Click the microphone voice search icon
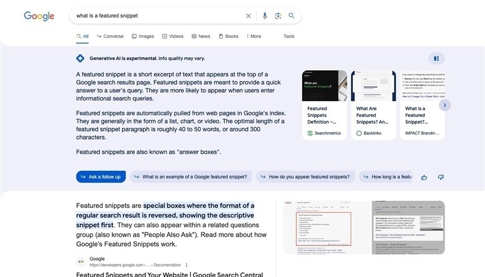The image size is (485, 277). (265, 16)
